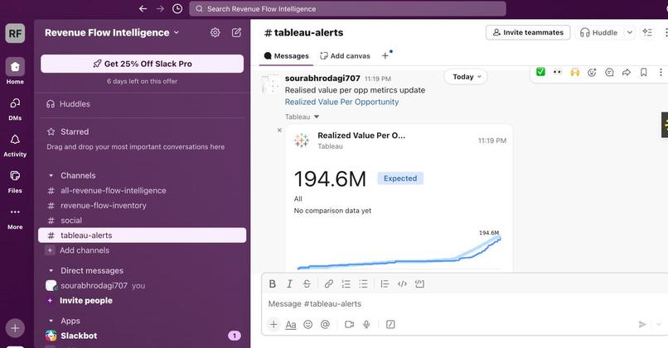This screenshot has width=668, height=348.
Task: Open the social channel
Action: (143, 221)
